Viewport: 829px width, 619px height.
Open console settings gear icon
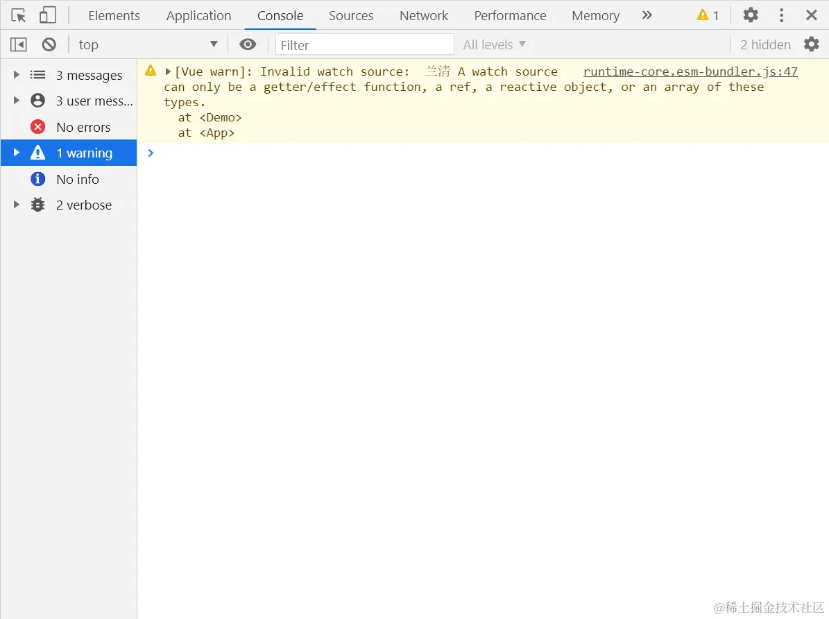[x=812, y=44]
